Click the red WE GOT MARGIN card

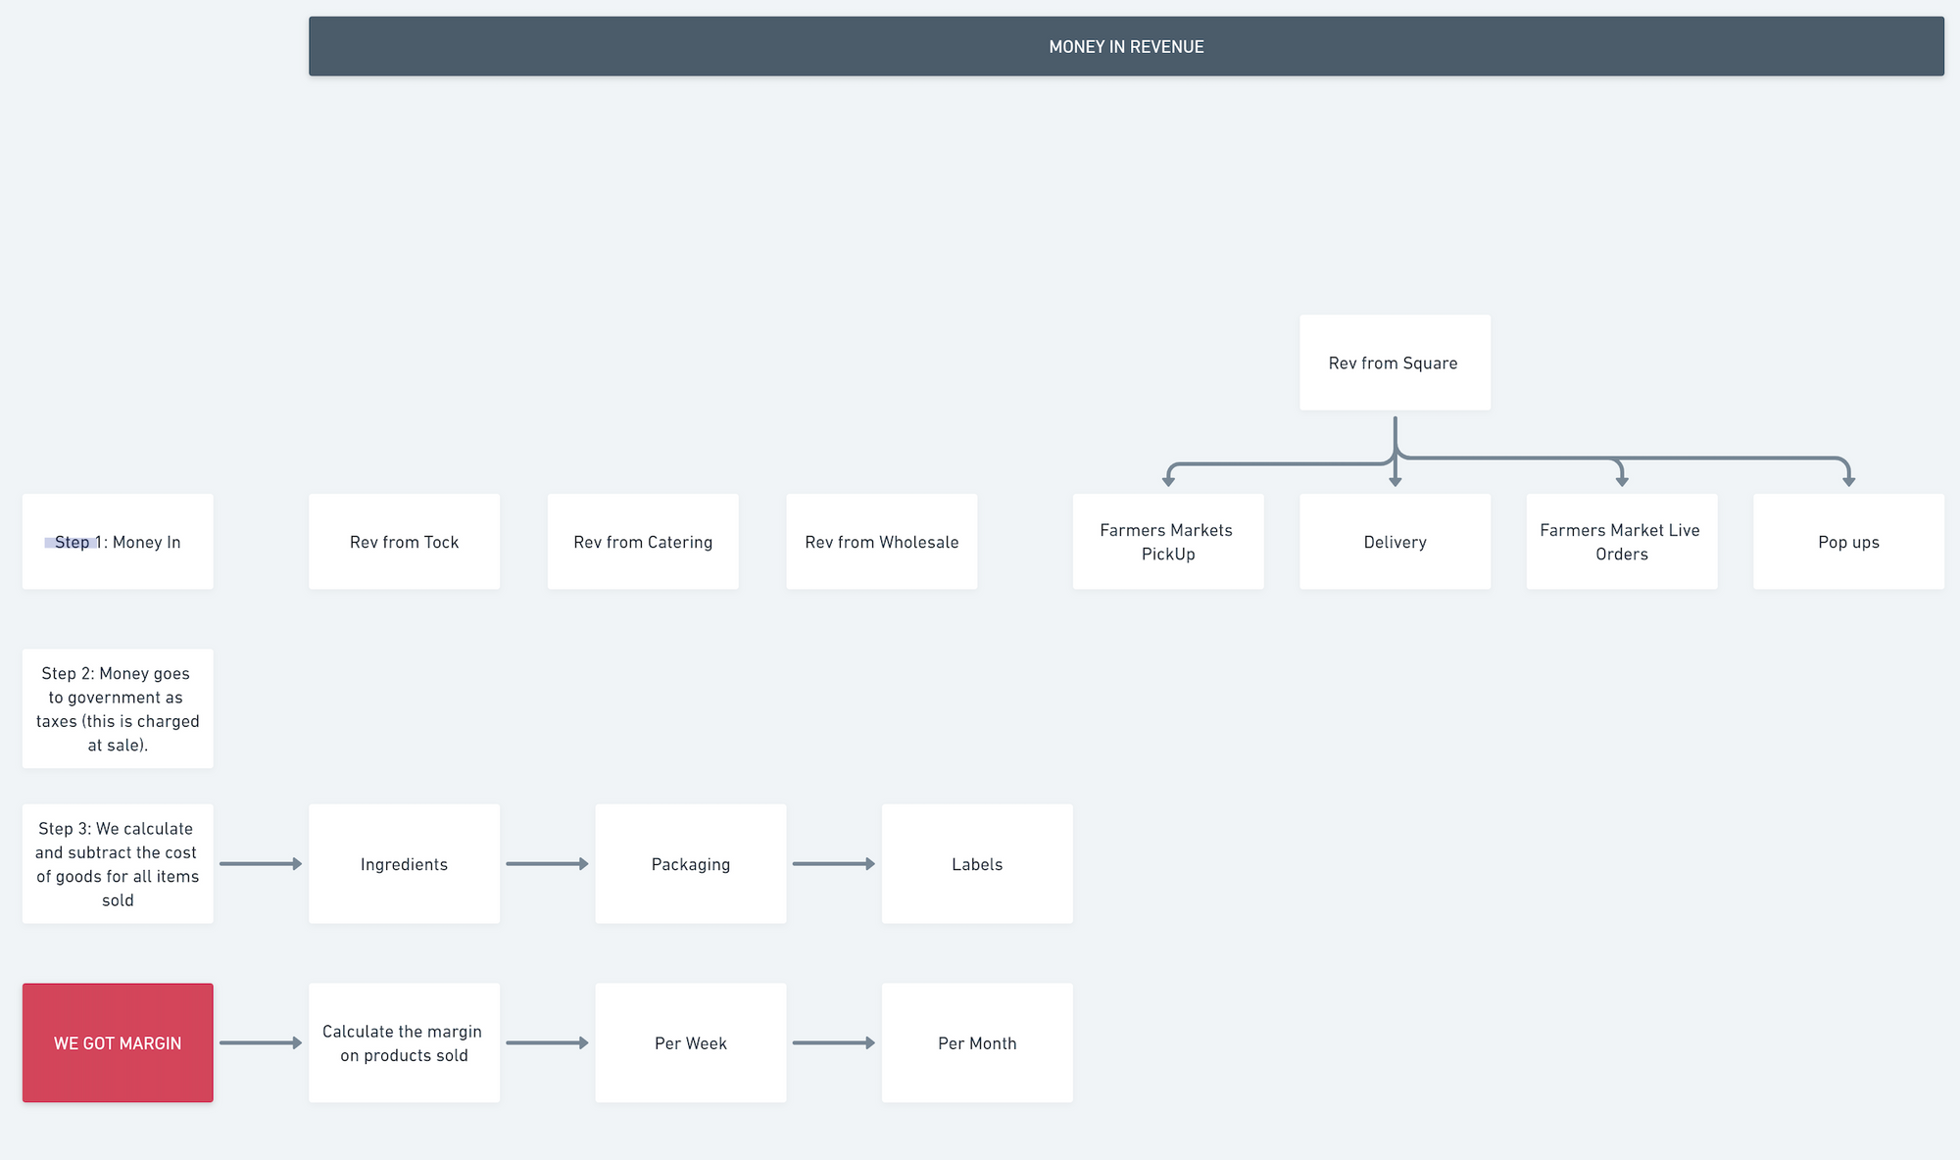[x=118, y=1042]
